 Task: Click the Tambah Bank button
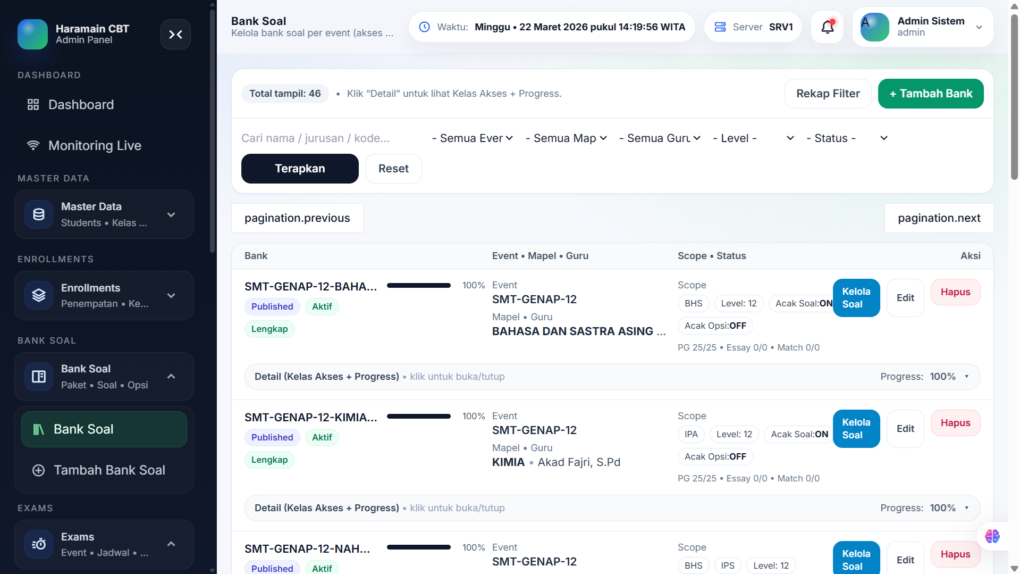[x=930, y=94]
